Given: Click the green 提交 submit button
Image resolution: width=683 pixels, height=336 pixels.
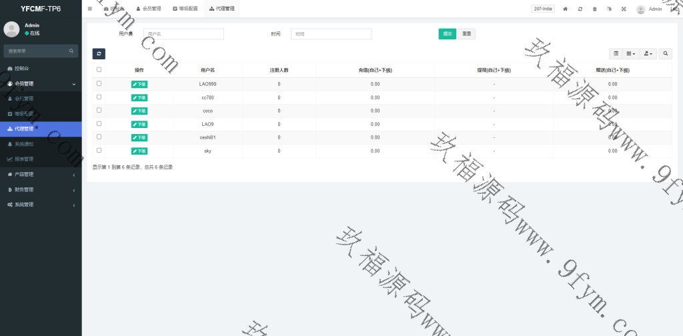Looking at the screenshot, I should pyautogui.click(x=447, y=34).
